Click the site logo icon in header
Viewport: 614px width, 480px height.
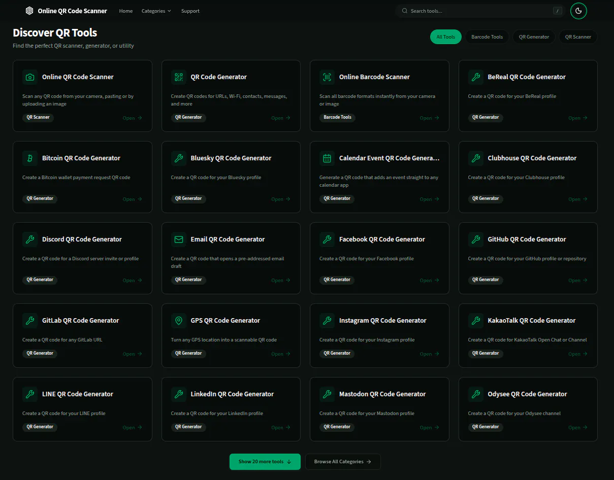(x=29, y=11)
